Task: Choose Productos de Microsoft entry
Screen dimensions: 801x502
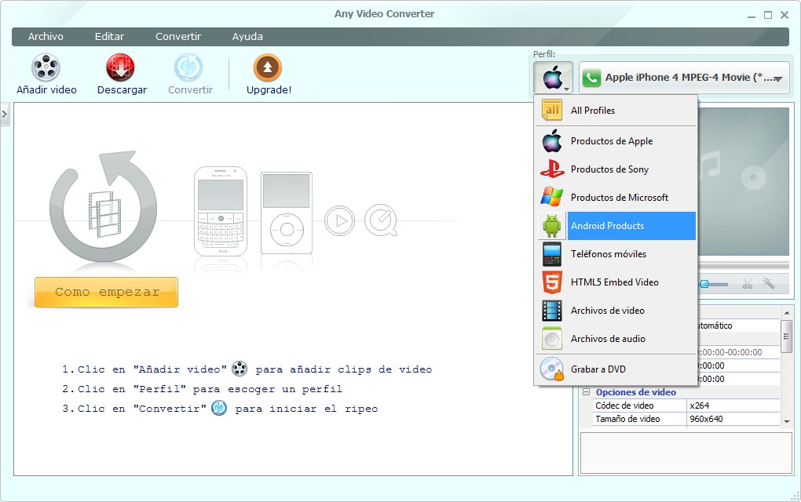Action: point(616,197)
